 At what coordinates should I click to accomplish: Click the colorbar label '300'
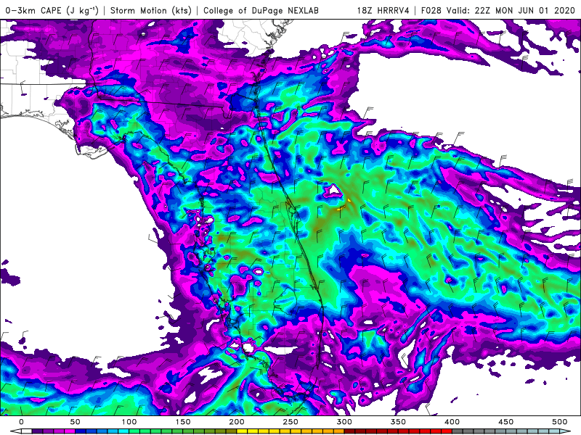[x=344, y=422]
